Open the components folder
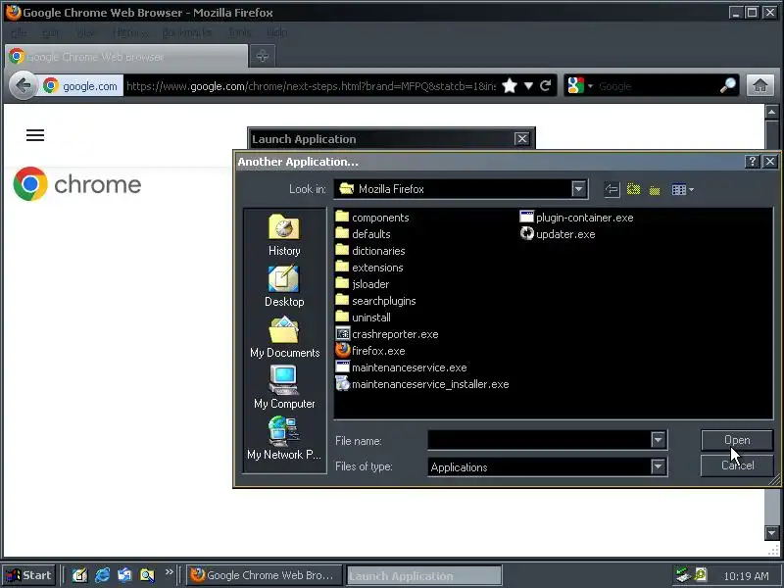This screenshot has height=588, width=784. pos(372,218)
